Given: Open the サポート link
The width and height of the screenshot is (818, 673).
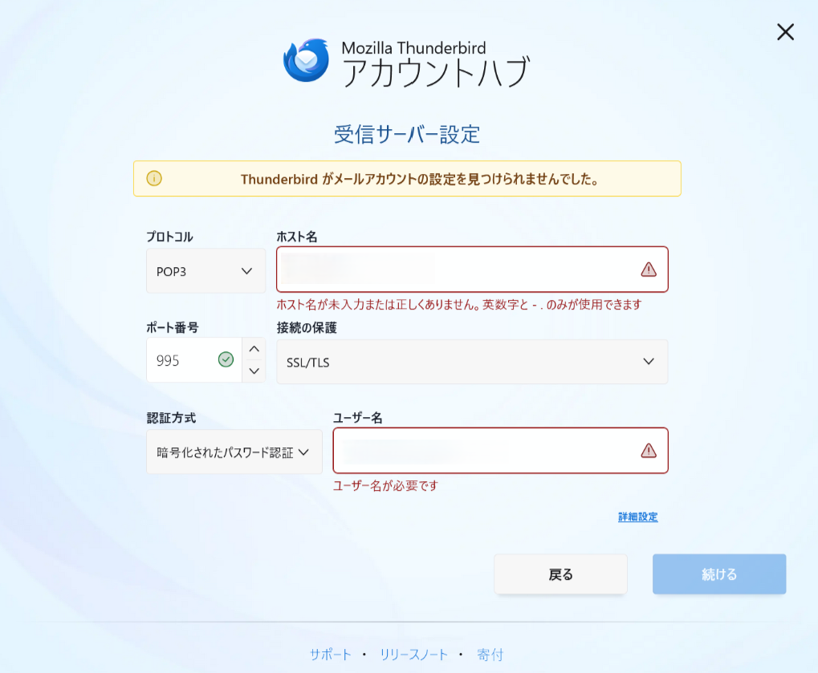Looking at the screenshot, I should (331, 654).
